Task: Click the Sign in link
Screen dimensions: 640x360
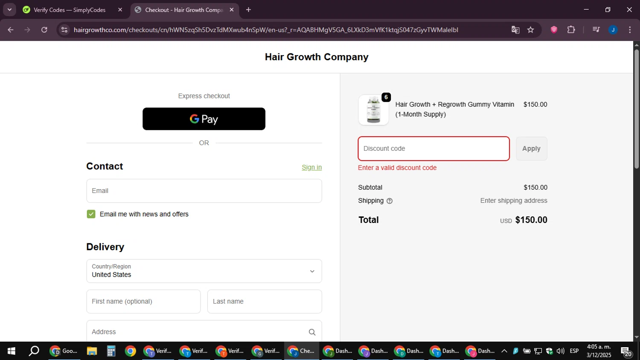Action: point(312,167)
